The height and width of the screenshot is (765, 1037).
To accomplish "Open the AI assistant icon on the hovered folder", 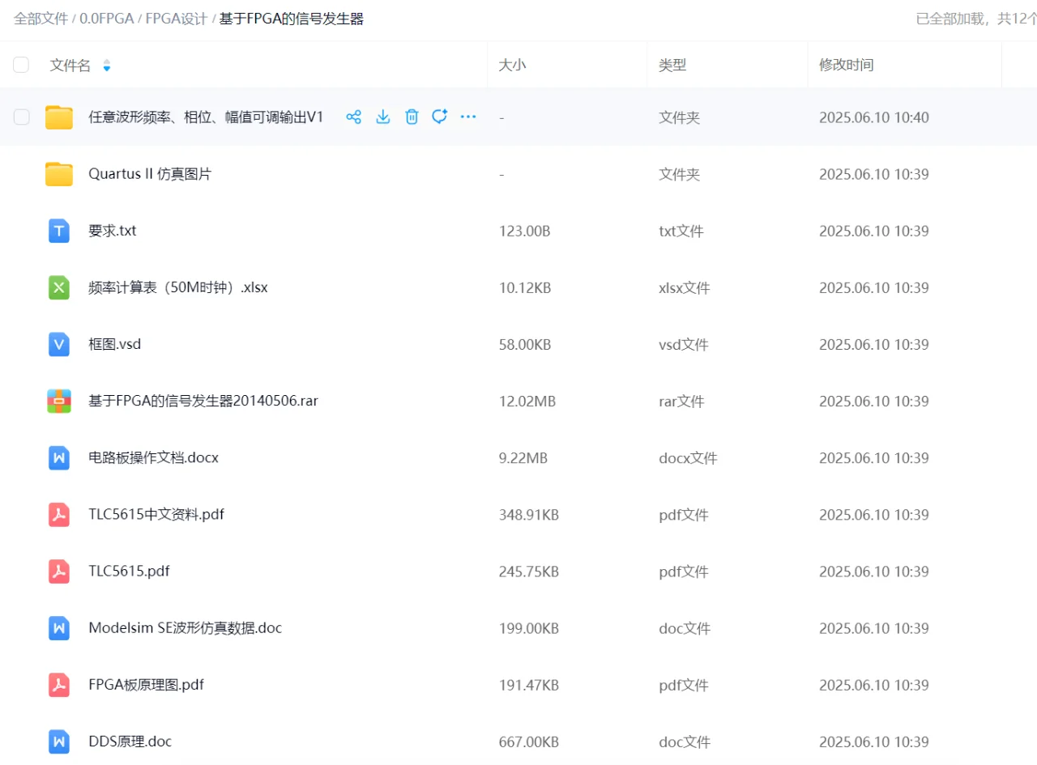I will (440, 117).
